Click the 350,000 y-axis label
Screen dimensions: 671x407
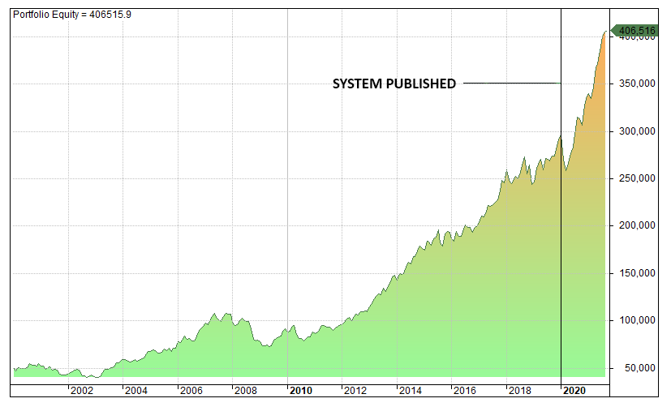[x=637, y=84]
